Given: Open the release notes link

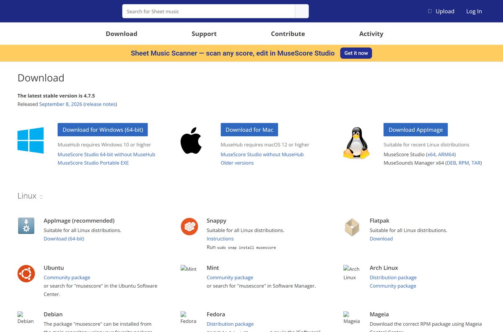Looking at the screenshot, I should [100, 104].
